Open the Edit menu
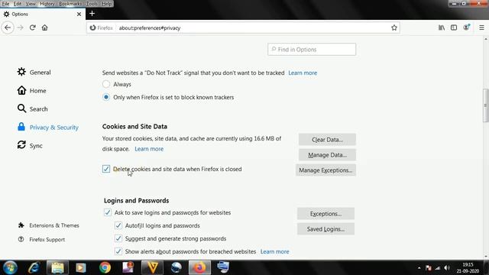The image size is (489, 275). tap(18, 4)
